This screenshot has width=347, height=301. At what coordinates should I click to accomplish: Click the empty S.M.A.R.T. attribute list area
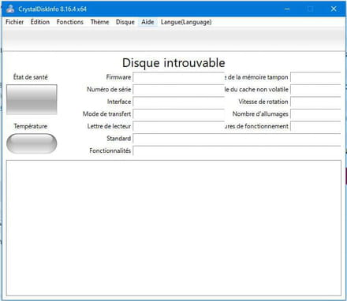click(x=173, y=228)
